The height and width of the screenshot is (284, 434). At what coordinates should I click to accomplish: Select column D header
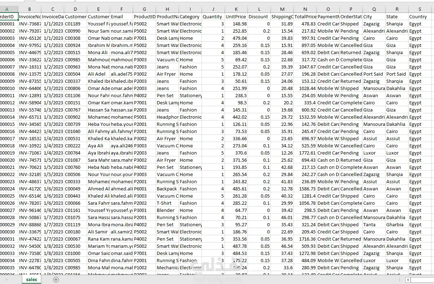pyautogui.click(x=75, y=9)
